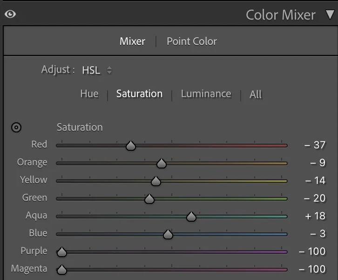Switch to the Point Color tab
Image resolution: width=338 pixels, height=280 pixels.
tap(192, 41)
